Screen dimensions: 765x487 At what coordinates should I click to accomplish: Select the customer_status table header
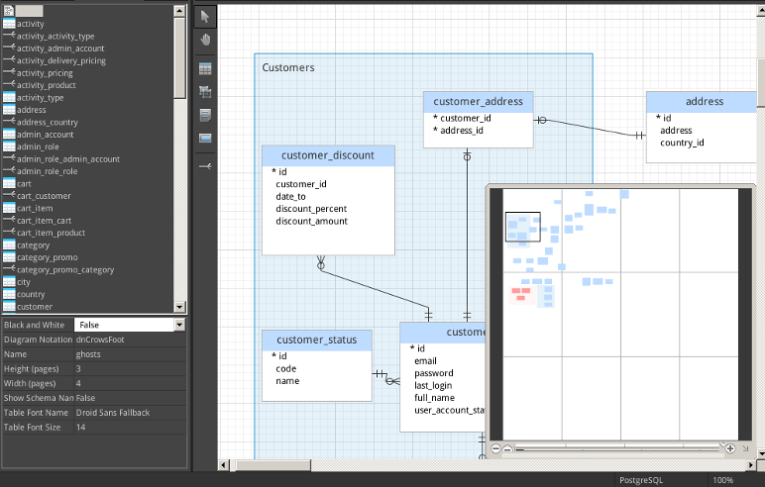317,340
